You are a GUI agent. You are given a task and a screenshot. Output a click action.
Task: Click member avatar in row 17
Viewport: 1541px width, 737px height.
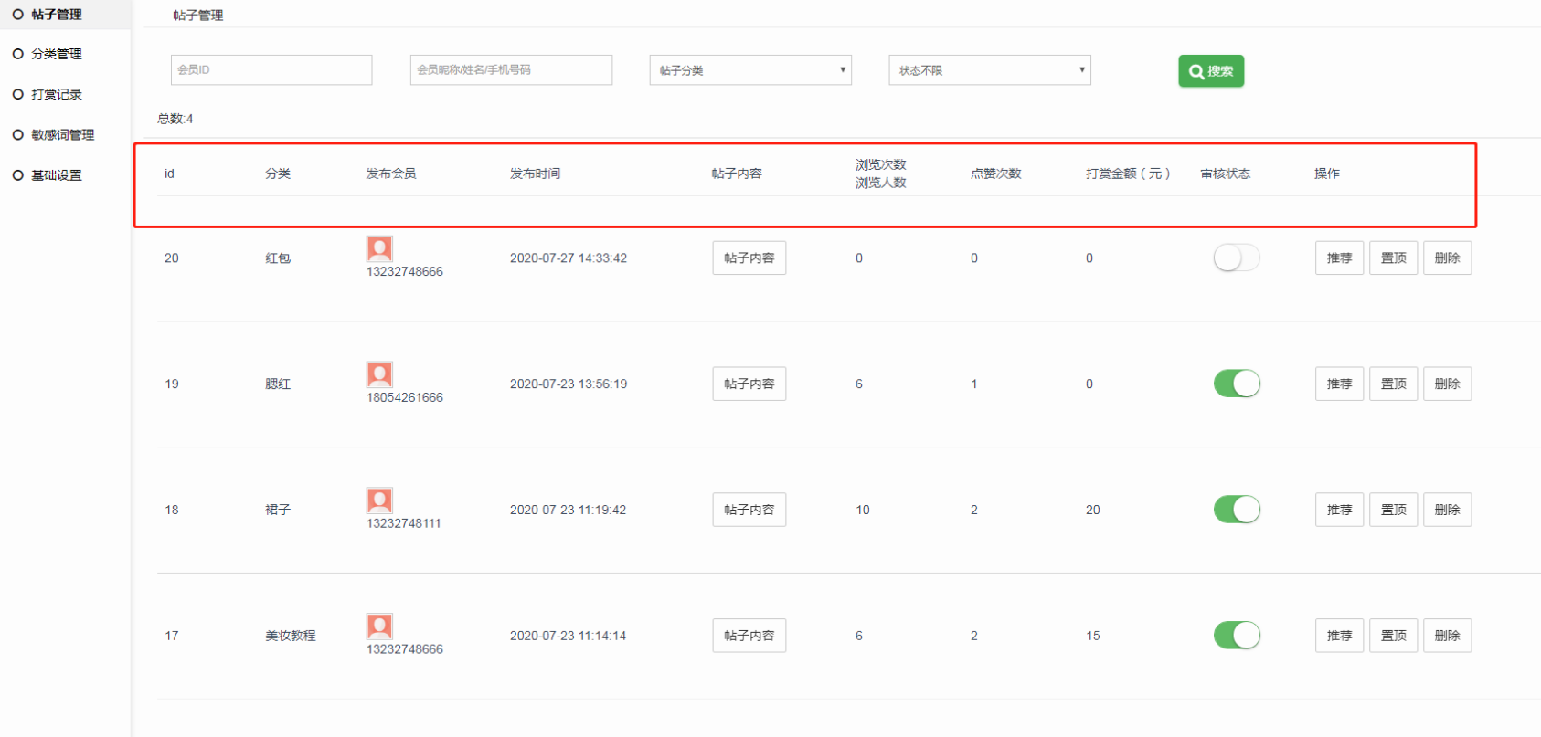pyautogui.click(x=379, y=626)
